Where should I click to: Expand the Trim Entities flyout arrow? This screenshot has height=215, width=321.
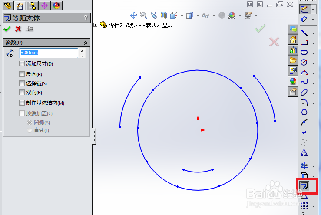click(314, 166)
